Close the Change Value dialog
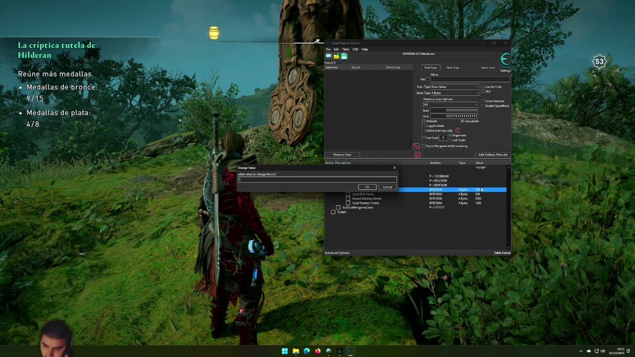This screenshot has width=635, height=357. click(394, 168)
